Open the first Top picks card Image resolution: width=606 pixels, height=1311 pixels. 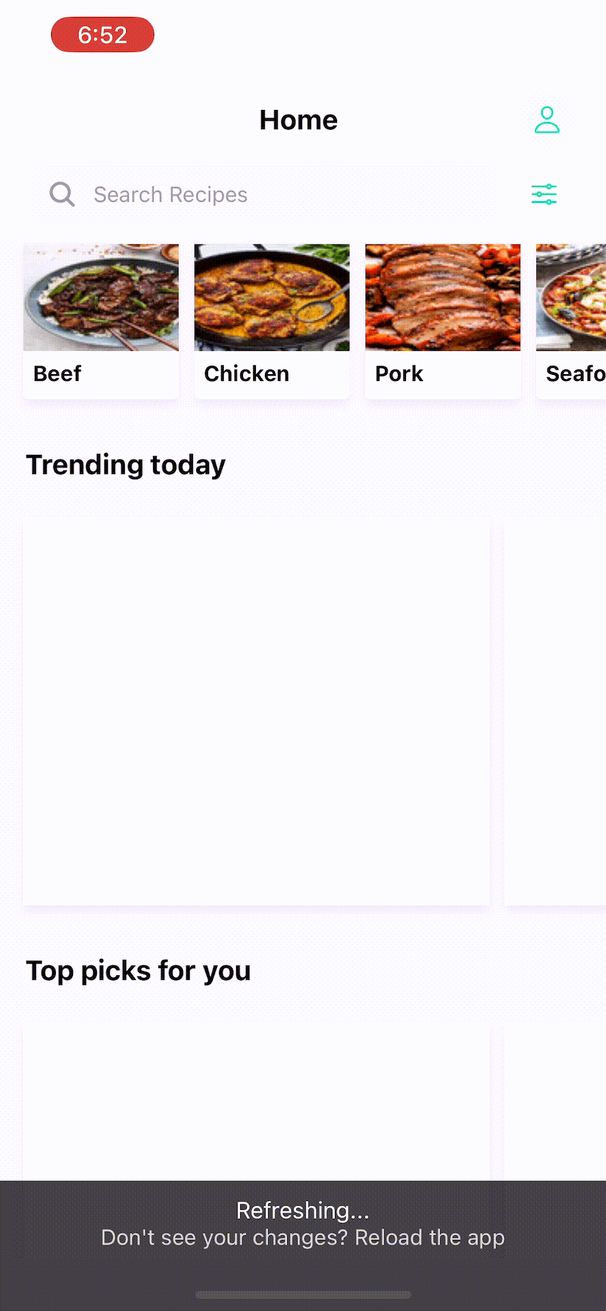pos(256,1102)
